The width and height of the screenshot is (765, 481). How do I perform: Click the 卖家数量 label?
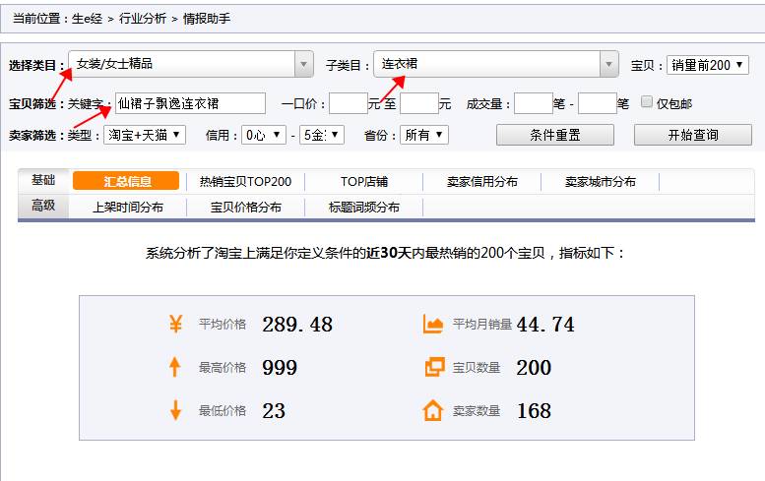pyautogui.click(x=477, y=411)
